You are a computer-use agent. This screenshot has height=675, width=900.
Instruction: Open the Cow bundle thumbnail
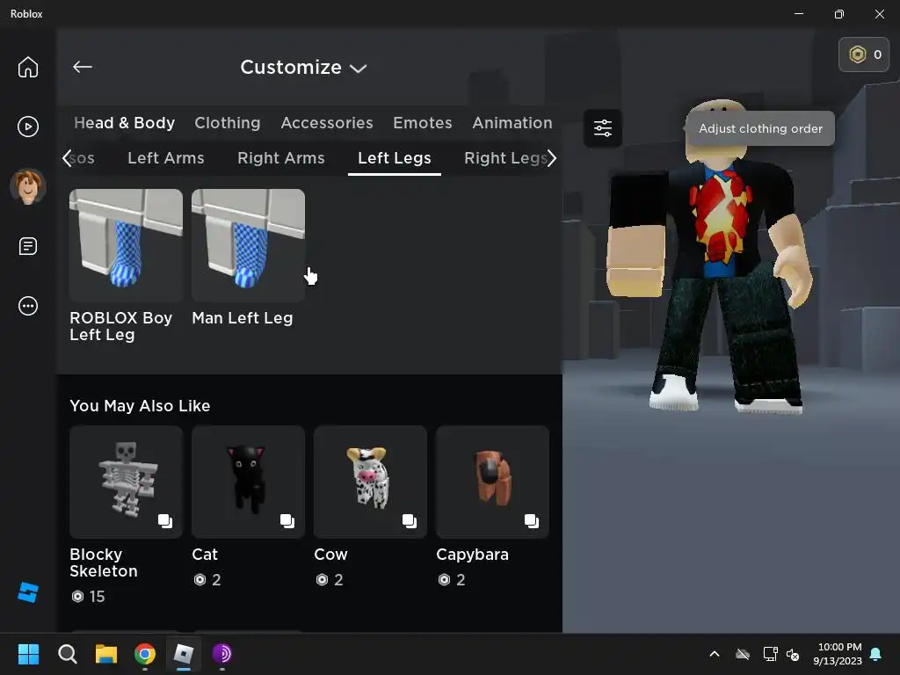click(370, 482)
